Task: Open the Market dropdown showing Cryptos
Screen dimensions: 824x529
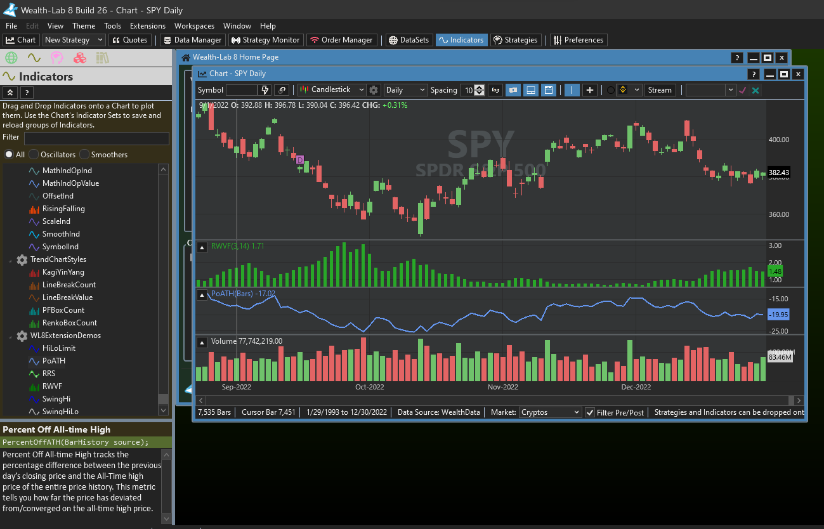Action: tap(550, 412)
